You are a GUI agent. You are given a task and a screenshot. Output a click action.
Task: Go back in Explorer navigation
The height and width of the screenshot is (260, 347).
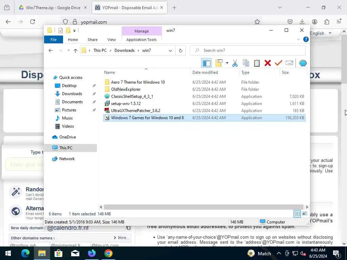pyautogui.click(x=51, y=51)
